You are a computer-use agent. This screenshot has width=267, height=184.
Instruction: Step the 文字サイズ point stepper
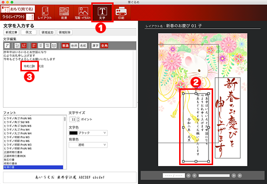pos(78,119)
